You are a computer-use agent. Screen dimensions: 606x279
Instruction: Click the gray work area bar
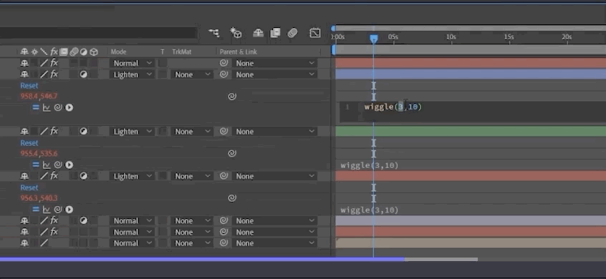coord(470,50)
